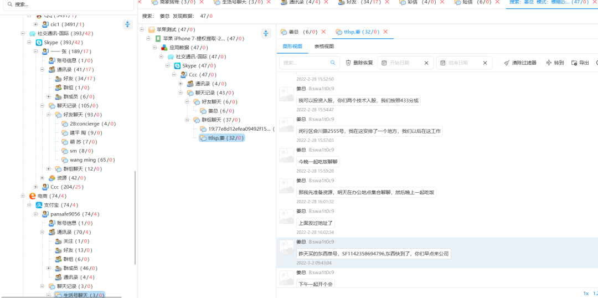Expand the 群成员 (6/0) node
598x298 pixels.
(x=48, y=96)
